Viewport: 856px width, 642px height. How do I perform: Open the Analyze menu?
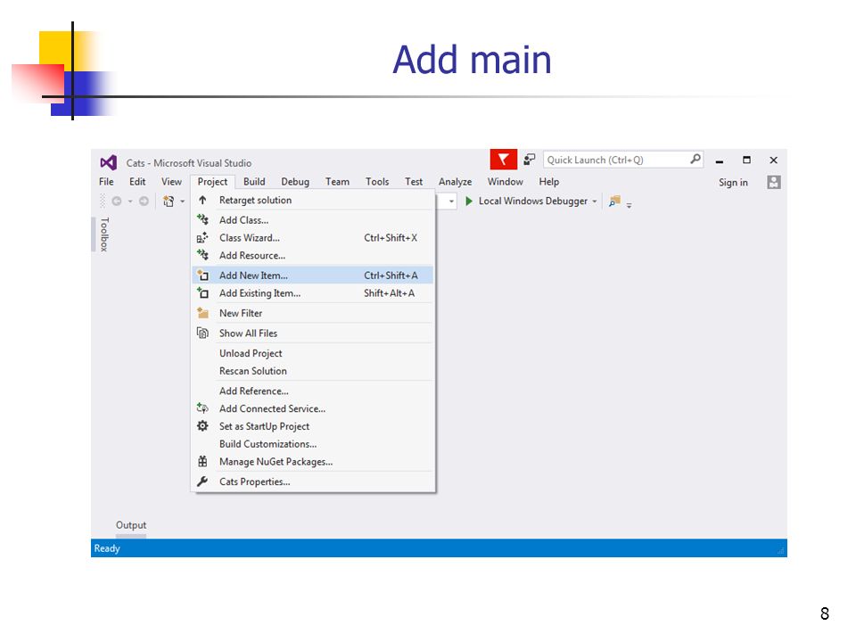pos(456,182)
